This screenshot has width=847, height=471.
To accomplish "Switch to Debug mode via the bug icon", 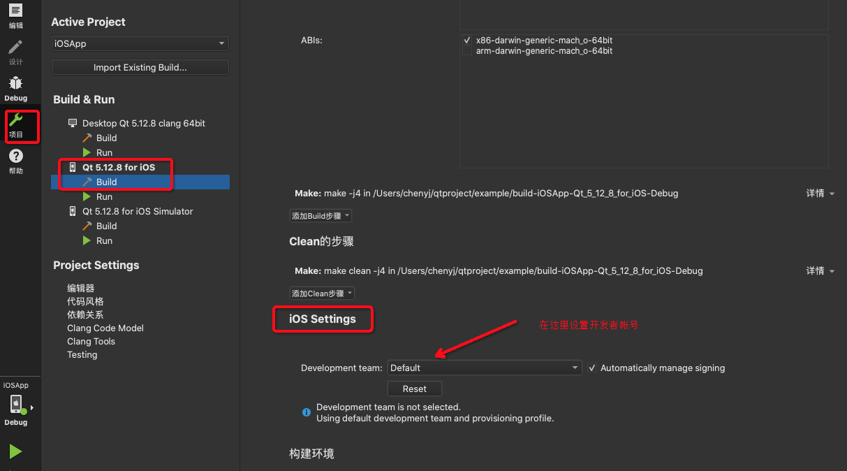I will [x=15, y=84].
